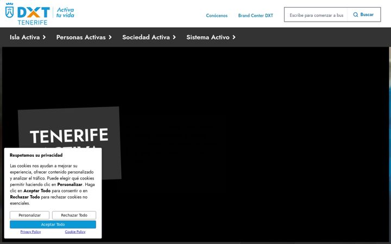The image size is (391, 244).
Task: Open the Conócenos link
Action: point(217,15)
